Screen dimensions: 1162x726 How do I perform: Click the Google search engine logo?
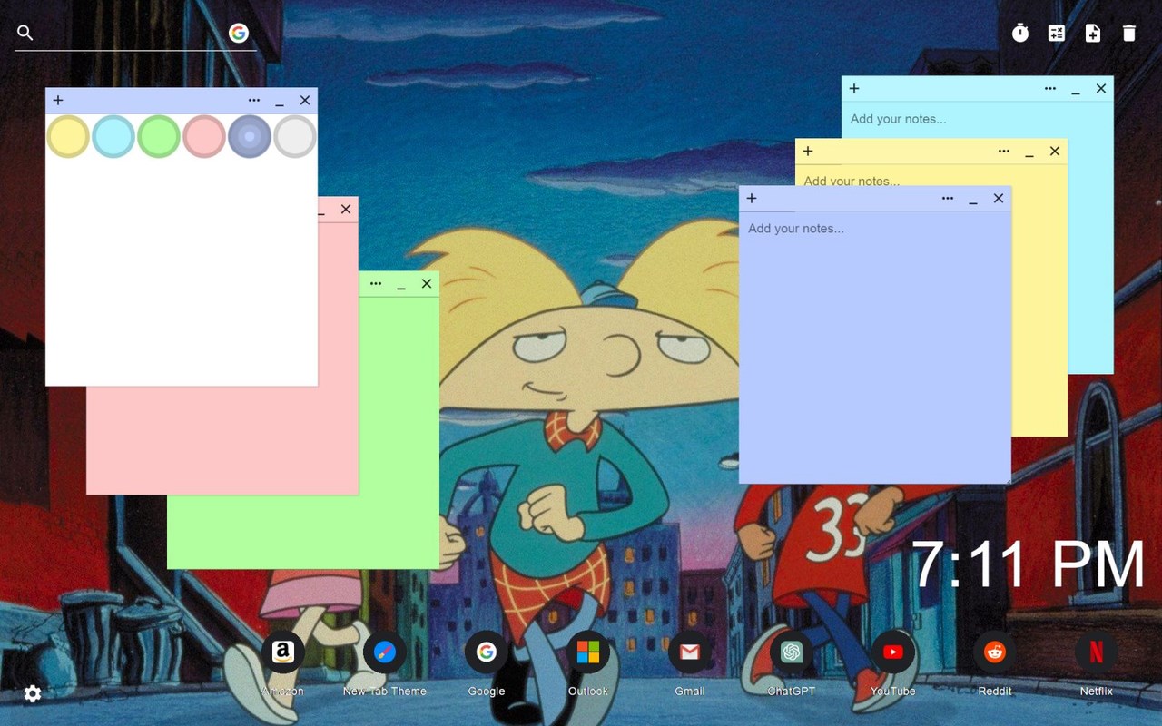click(x=239, y=34)
